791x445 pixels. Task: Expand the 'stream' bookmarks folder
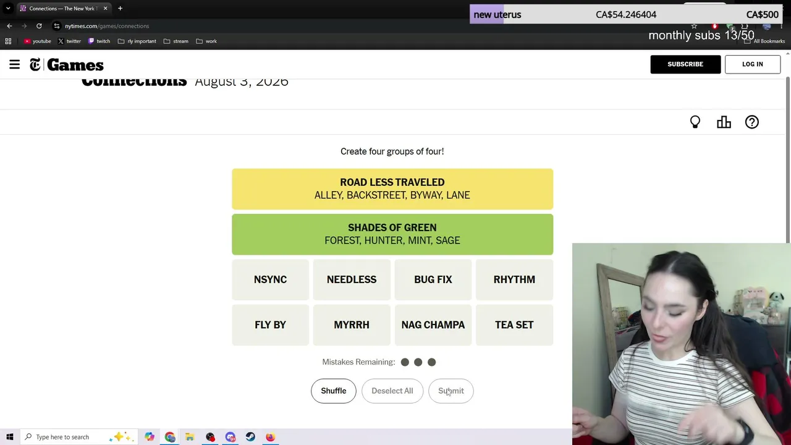176,41
